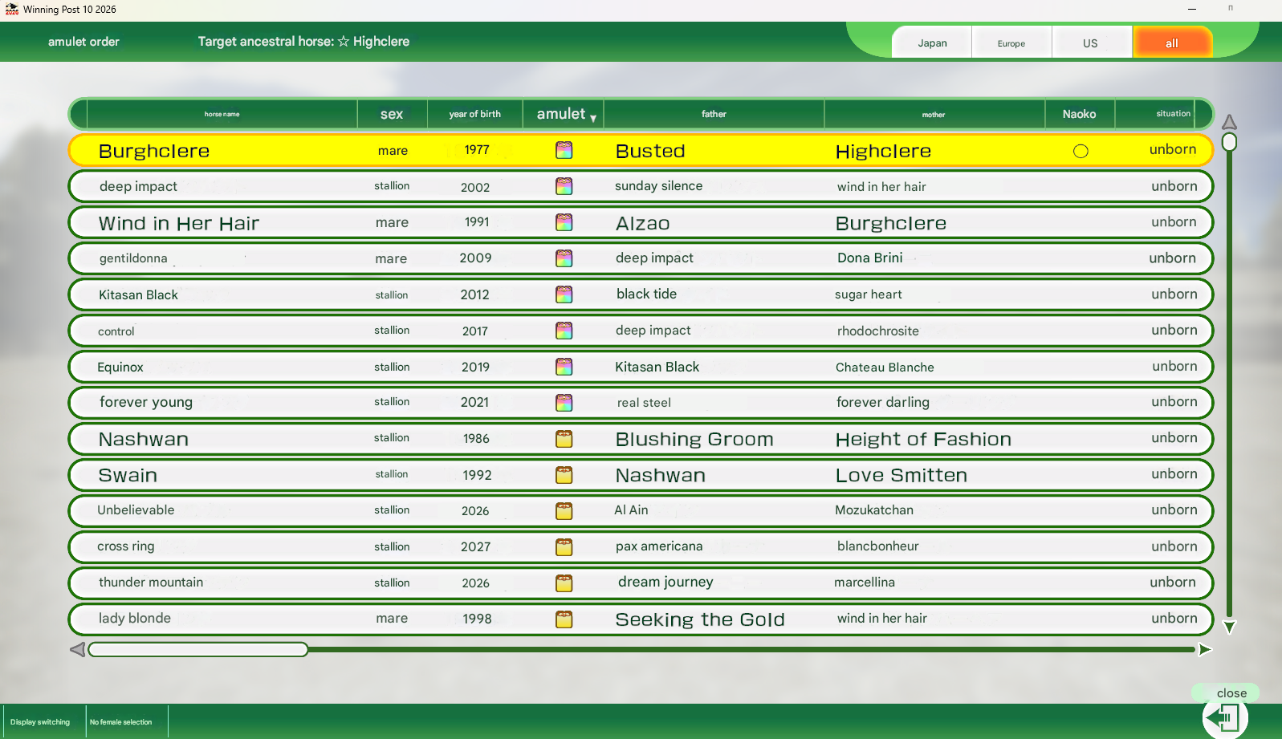The image size is (1282, 739).
Task: Sort by the Naoko column header
Action: pos(1080,114)
